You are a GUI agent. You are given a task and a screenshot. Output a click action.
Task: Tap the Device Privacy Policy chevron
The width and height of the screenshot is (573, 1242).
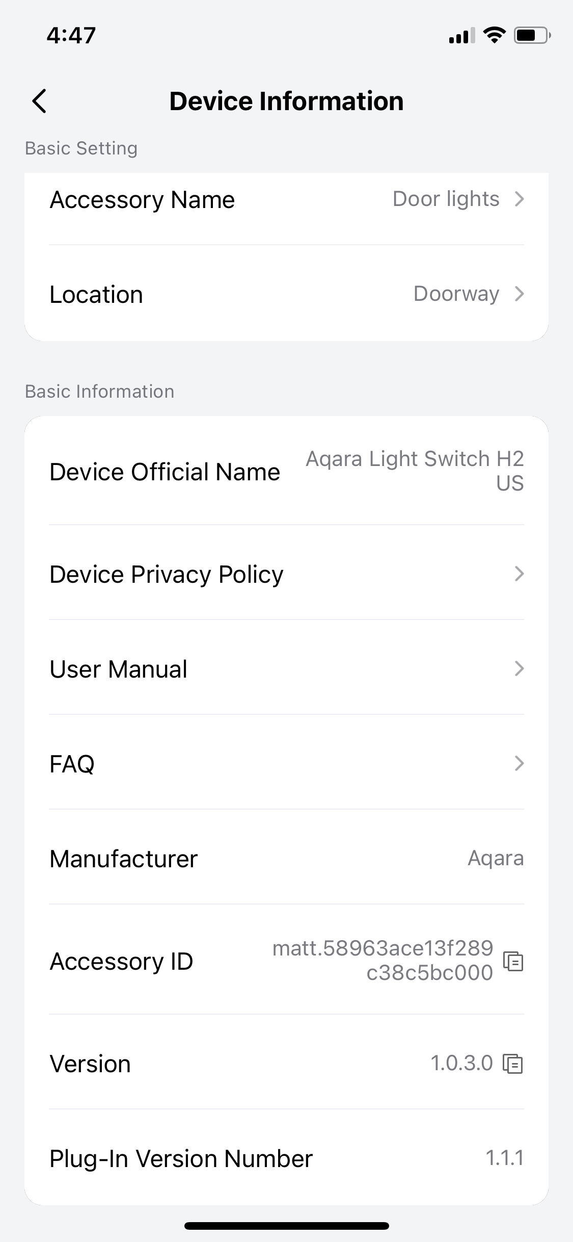tap(519, 574)
